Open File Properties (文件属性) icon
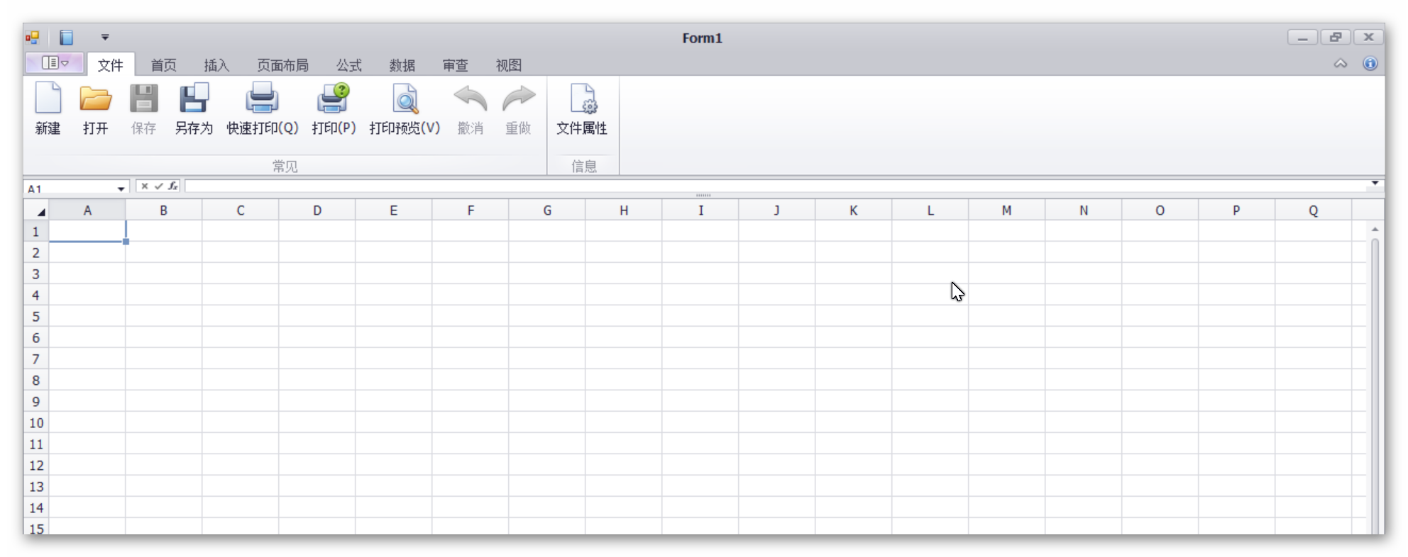Screen dimensions: 1408x557 (x=582, y=99)
